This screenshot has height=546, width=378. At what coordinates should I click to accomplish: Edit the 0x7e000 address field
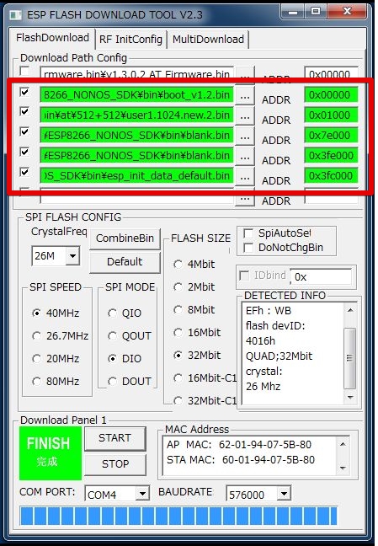tap(331, 135)
